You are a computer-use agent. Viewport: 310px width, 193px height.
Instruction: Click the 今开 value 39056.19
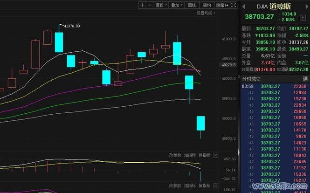265,42
